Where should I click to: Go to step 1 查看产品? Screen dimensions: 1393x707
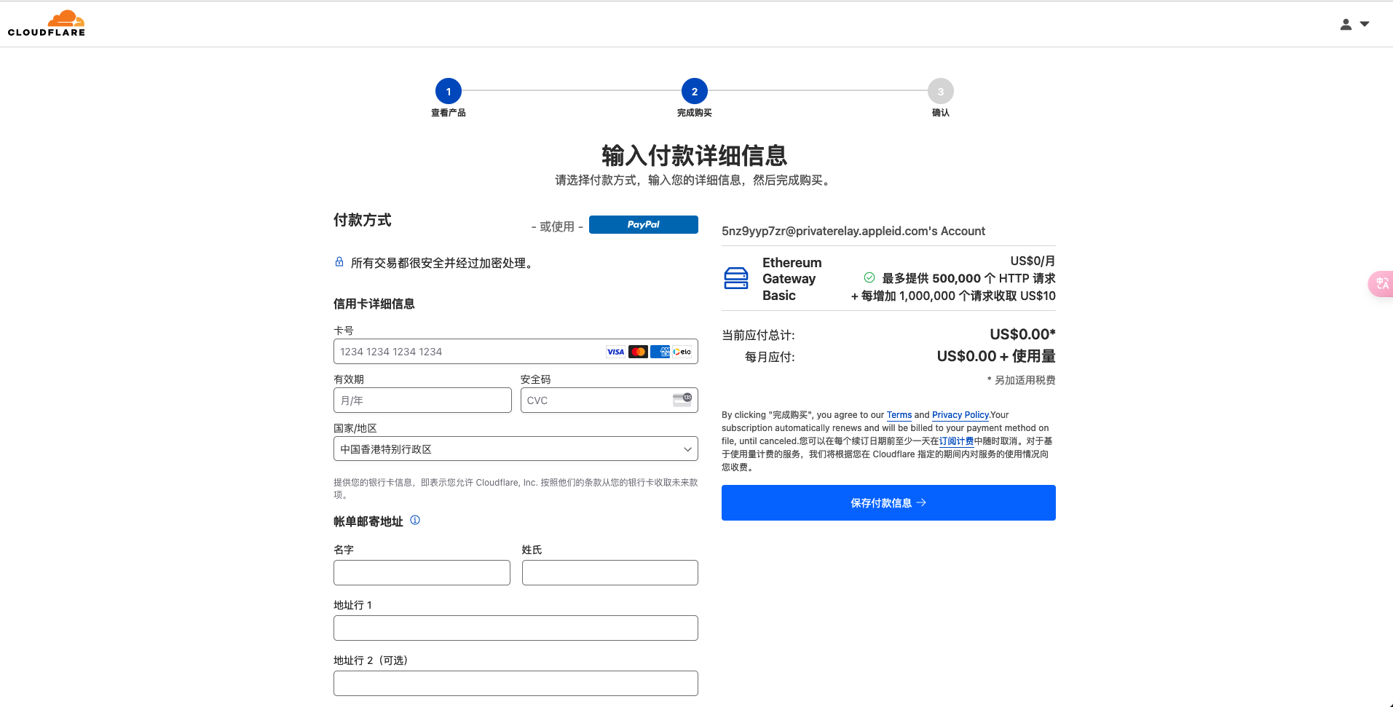pyautogui.click(x=449, y=92)
